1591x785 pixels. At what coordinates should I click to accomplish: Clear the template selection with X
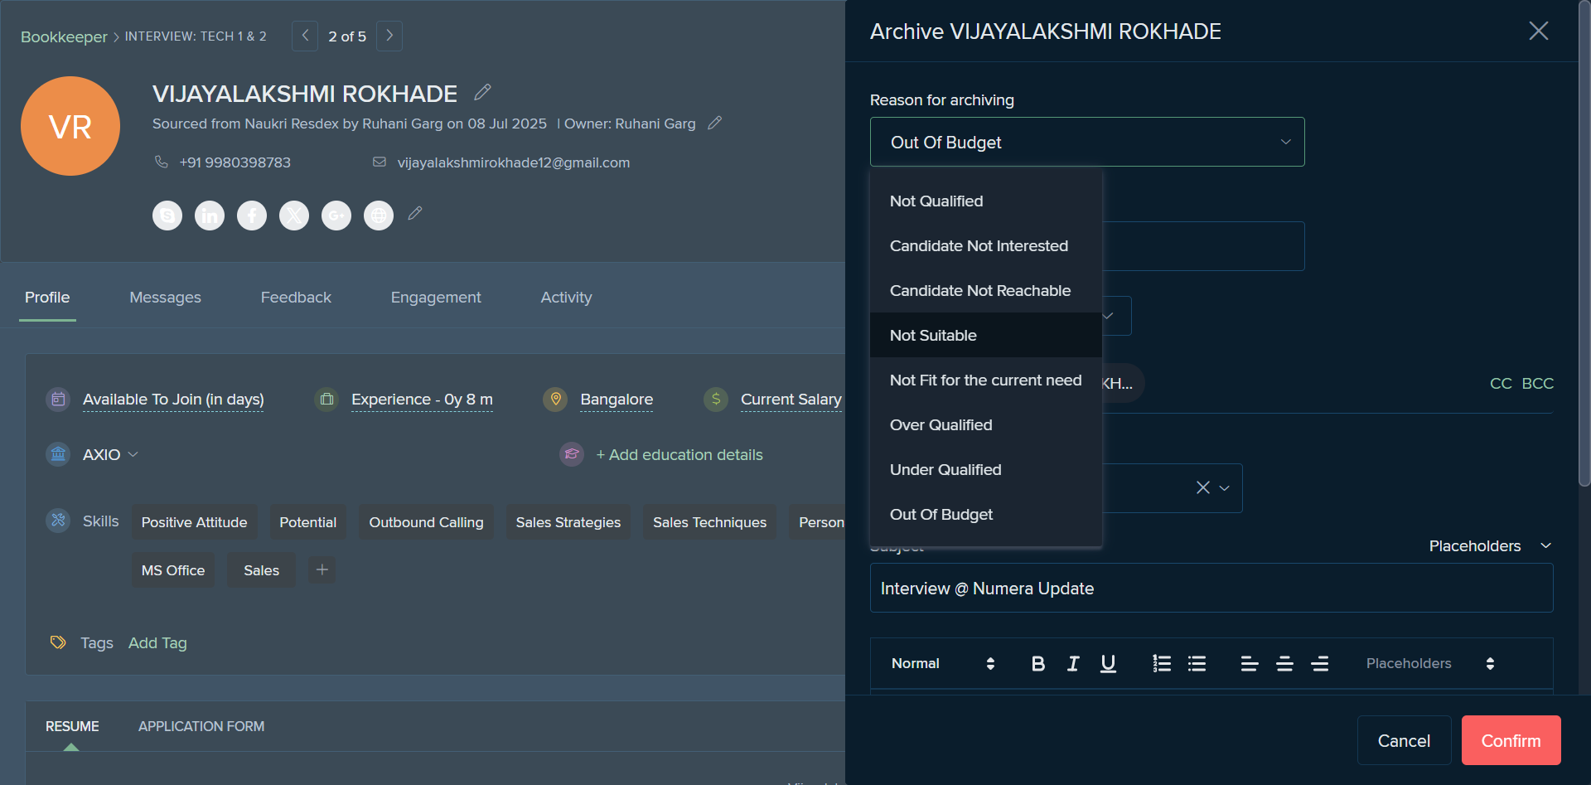[1203, 487]
